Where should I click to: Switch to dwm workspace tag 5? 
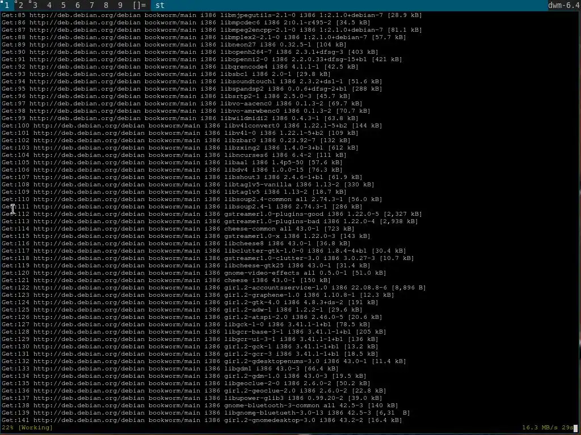pos(64,5)
